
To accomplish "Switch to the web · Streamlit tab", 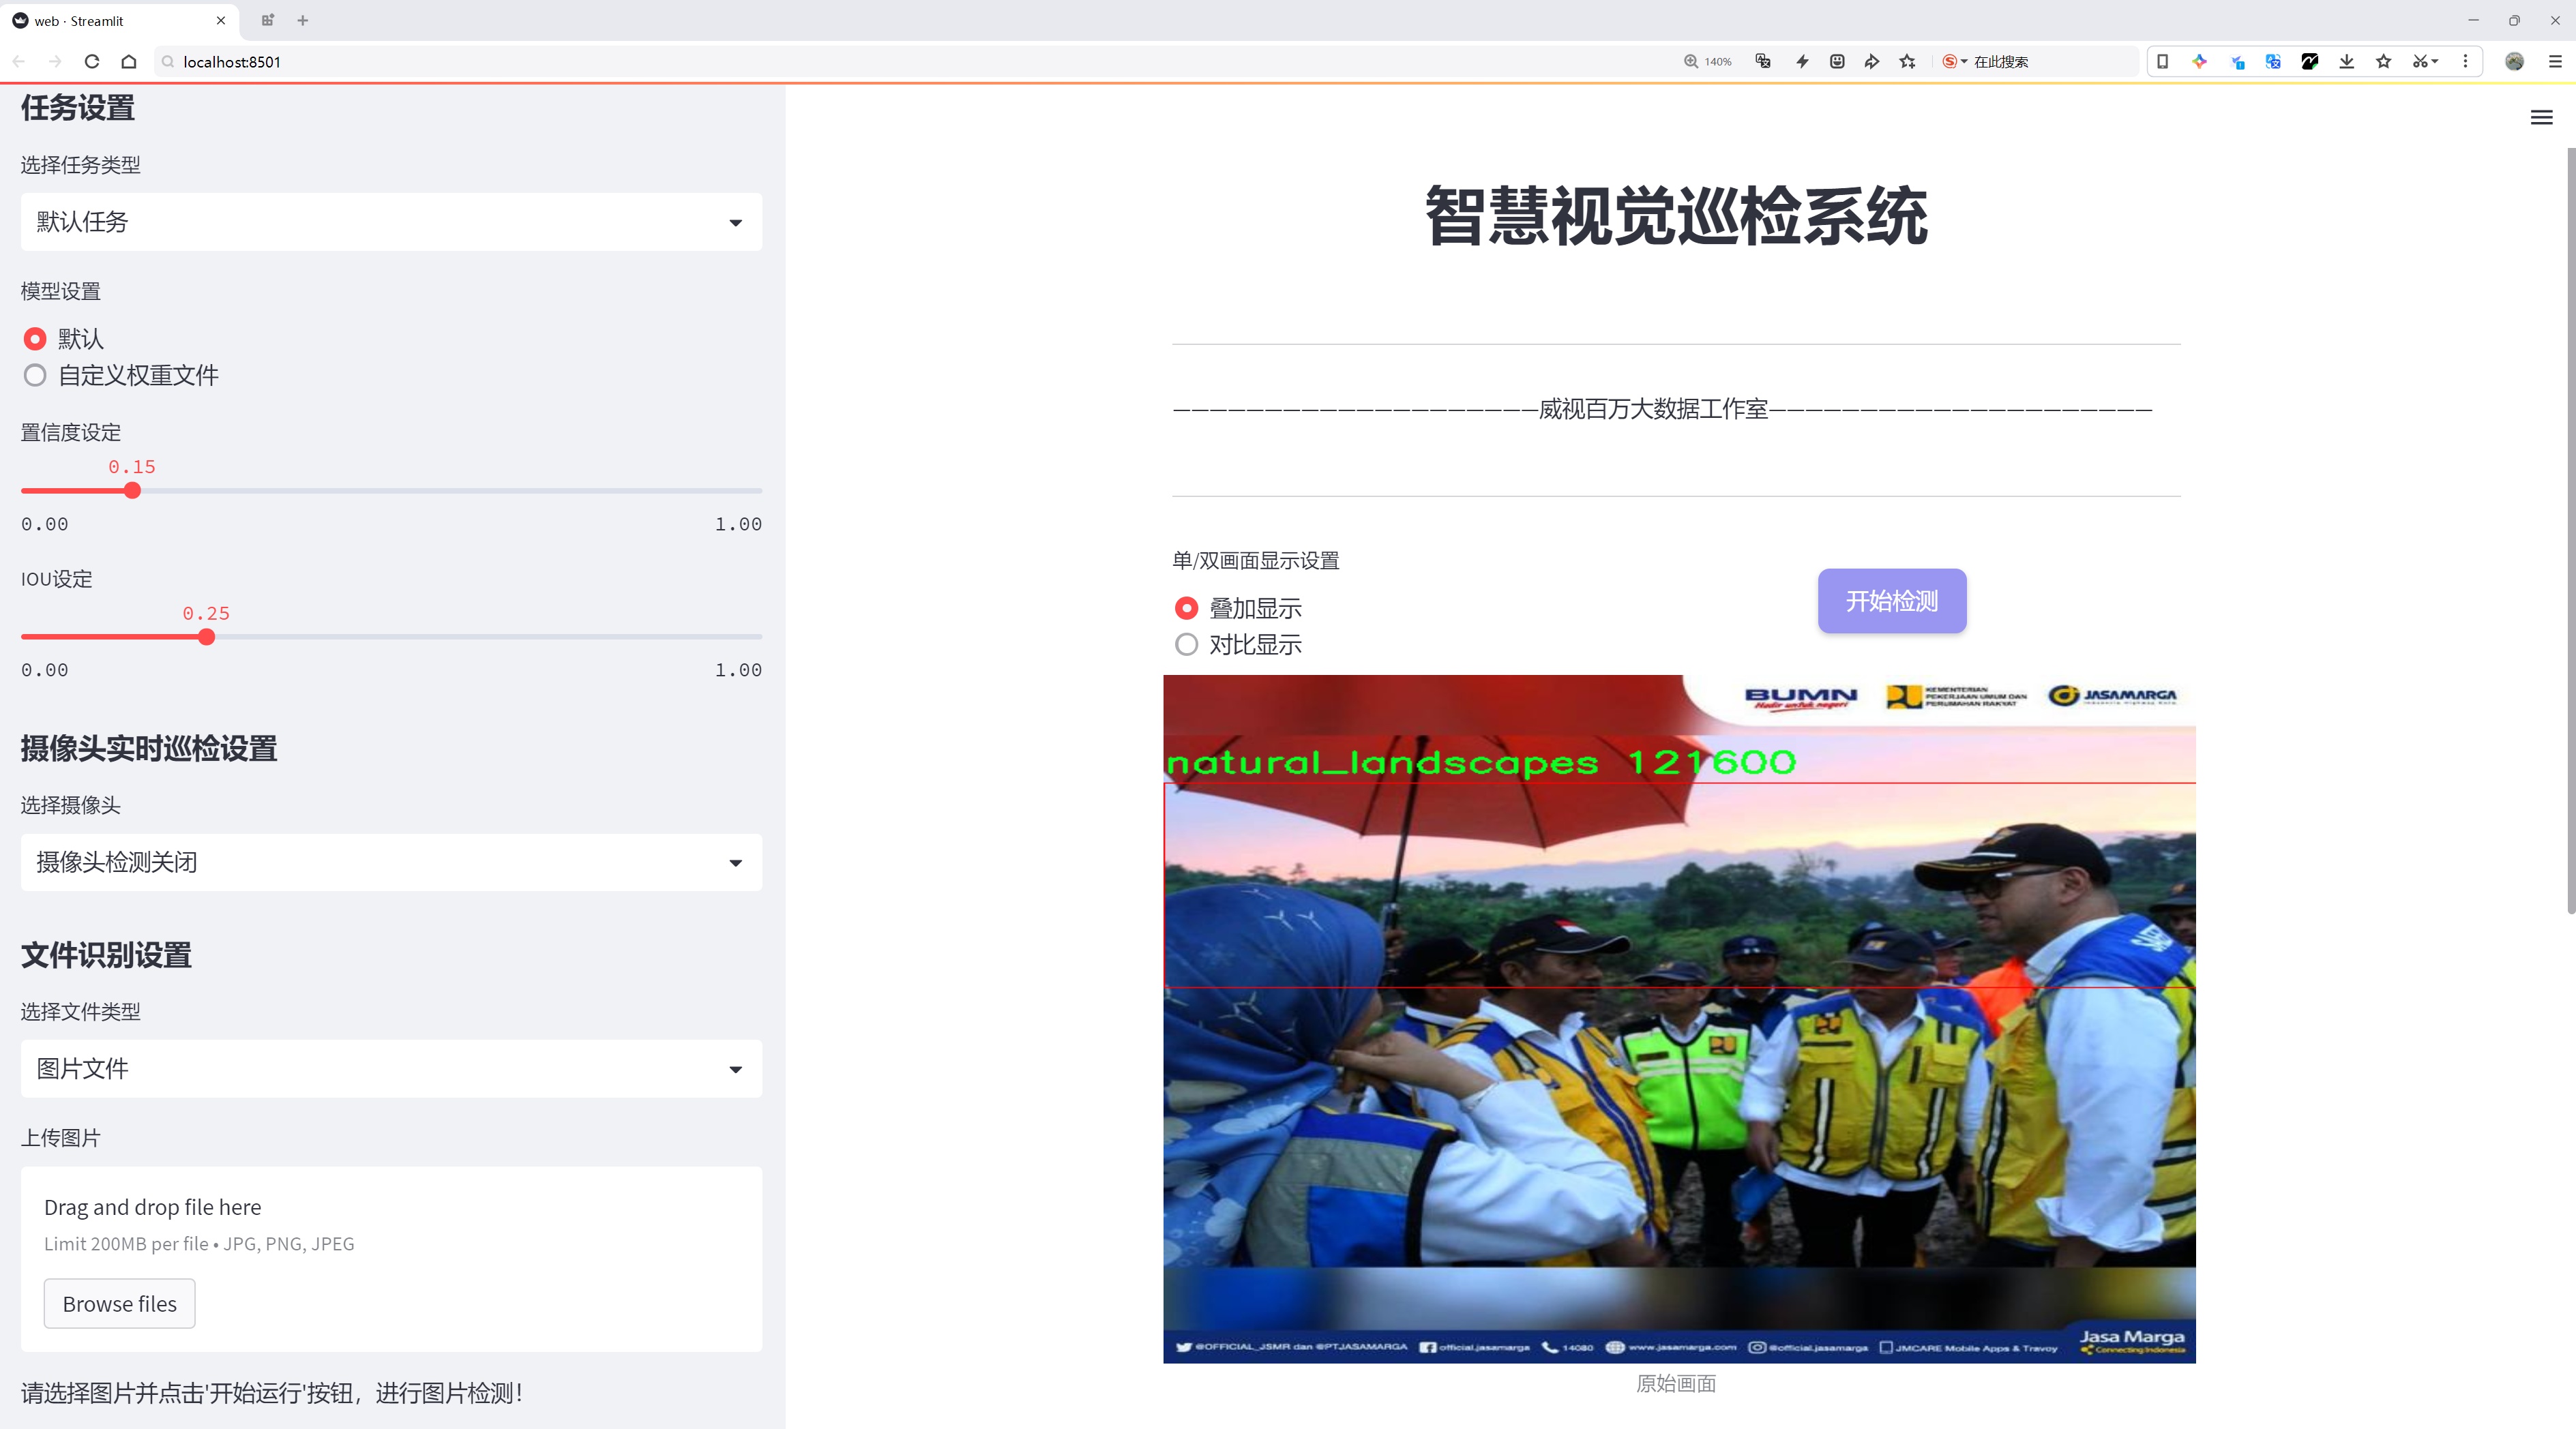I will click(97, 20).
